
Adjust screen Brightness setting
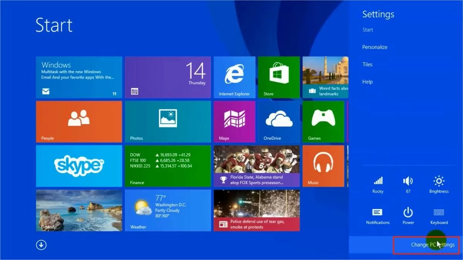[x=439, y=184]
